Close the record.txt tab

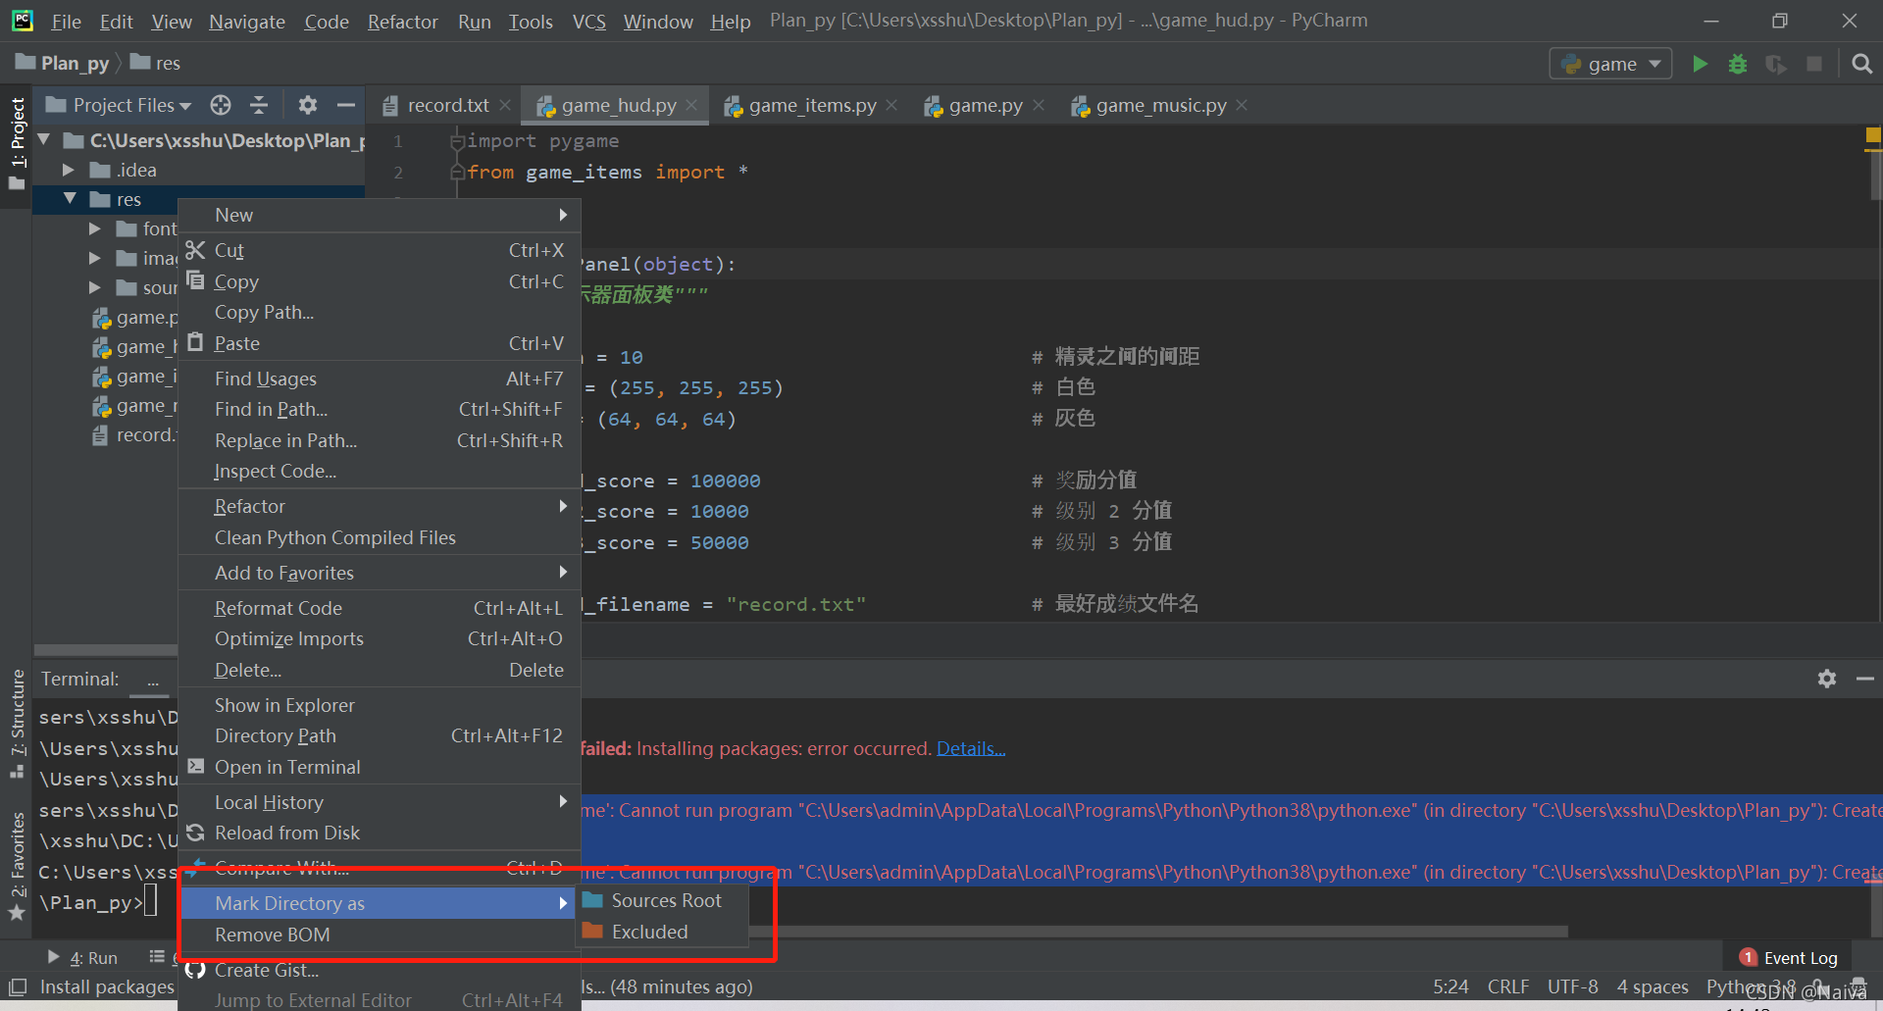505,105
